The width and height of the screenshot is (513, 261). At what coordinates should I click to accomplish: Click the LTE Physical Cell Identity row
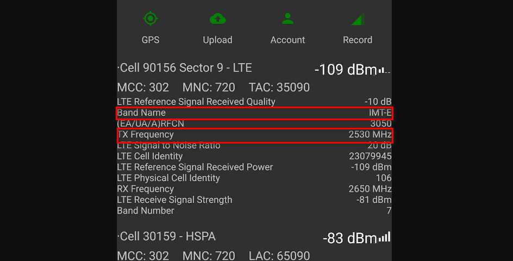[254, 178]
